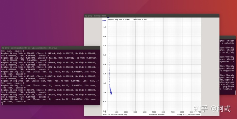The height and width of the screenshot is (119, 237).
Task: Click the line 'Region 82 Avg IOU: 0.315870'
Action: (50, 90)
